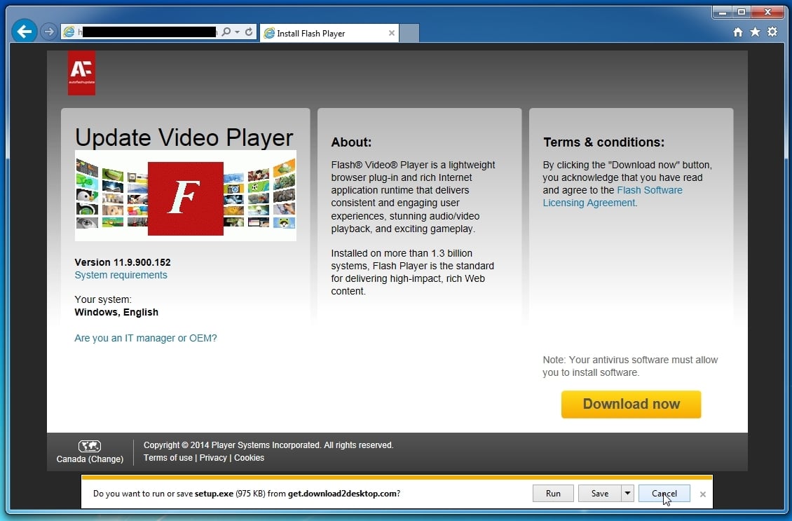Open the System requirements link
792x521 pixels.
pos(121,275)
